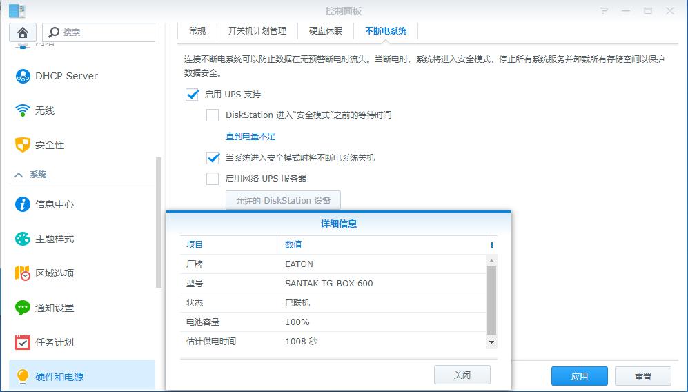
Task: Select the 电池容量 100% row
Action: (333, 322)
